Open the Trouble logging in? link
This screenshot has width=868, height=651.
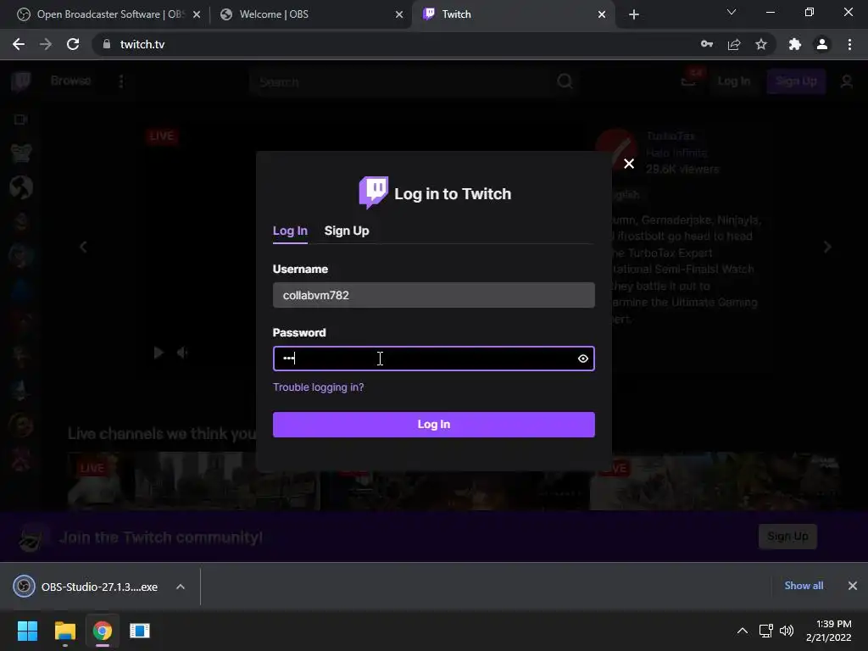[319, 387]
